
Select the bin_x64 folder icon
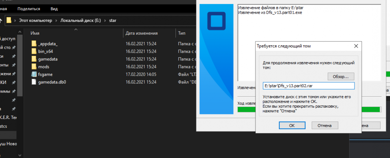coord(34,51)
